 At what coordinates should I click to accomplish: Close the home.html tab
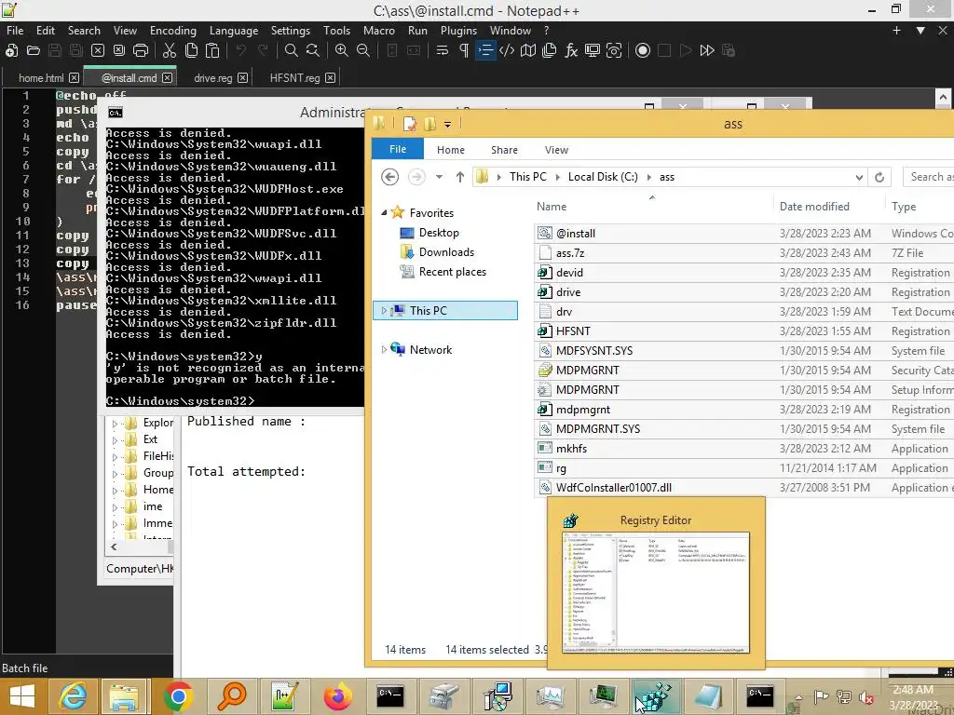point(74,78)
